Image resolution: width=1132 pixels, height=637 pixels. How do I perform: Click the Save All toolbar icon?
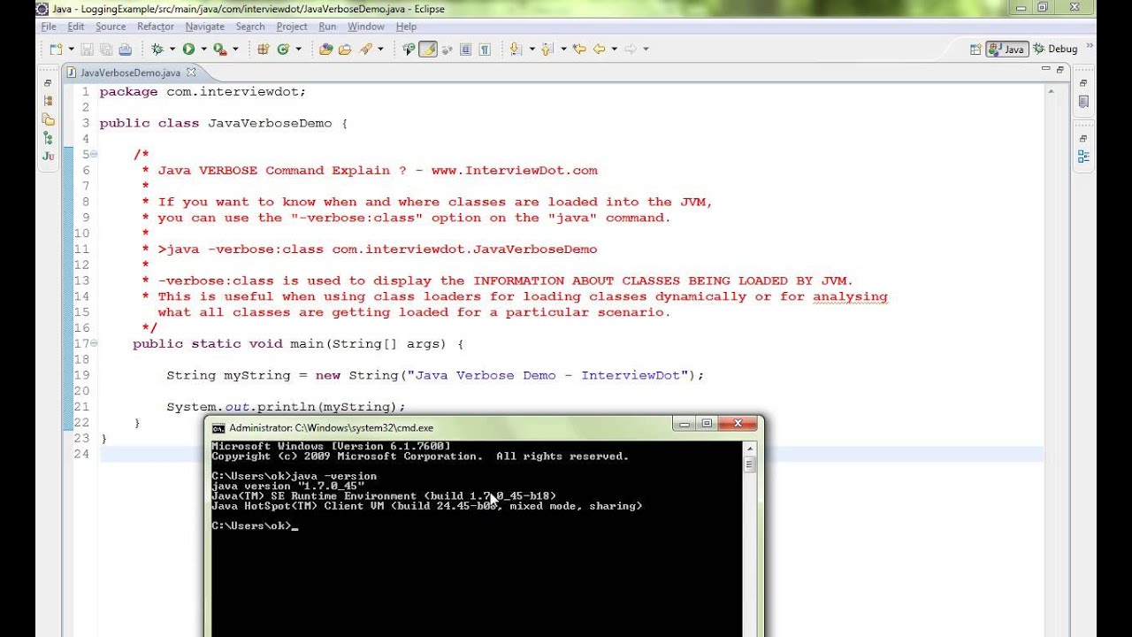pos(106,50)
